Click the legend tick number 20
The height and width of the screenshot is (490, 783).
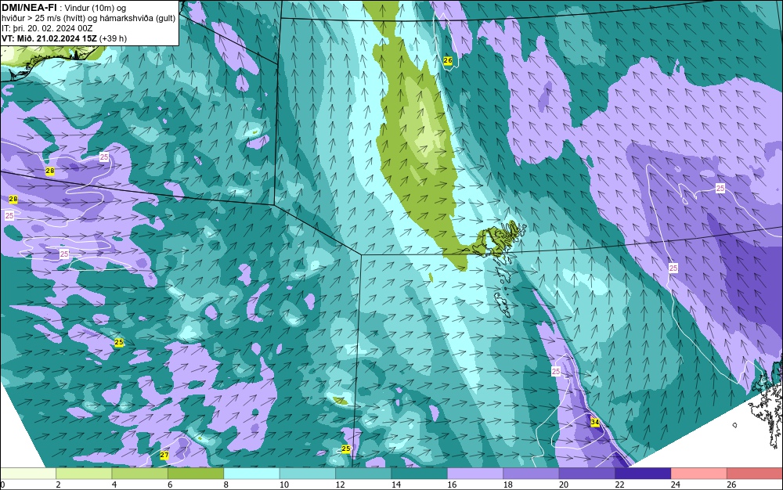(563, 485)
